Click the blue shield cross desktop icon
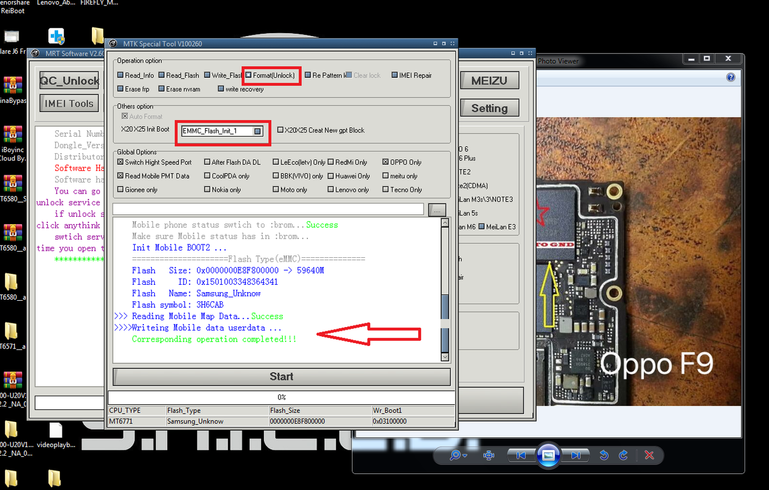 click(x=56, y=37)
